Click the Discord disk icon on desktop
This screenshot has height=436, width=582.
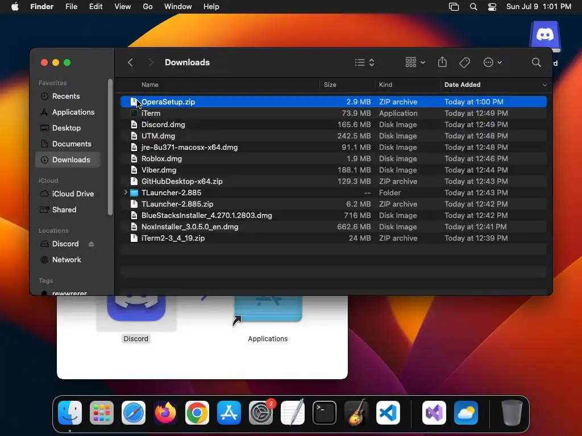click(545, 36)
